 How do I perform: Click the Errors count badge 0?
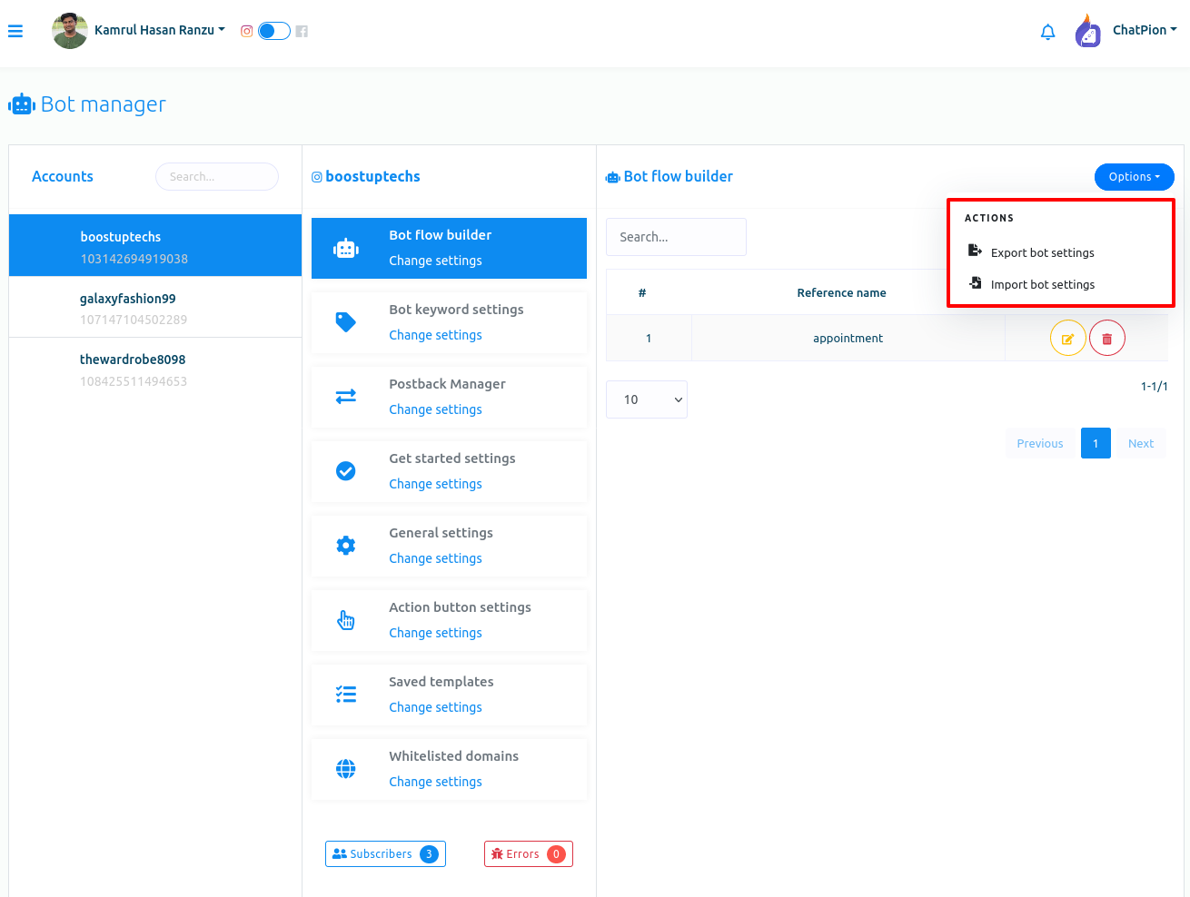[x=556, y=854]
